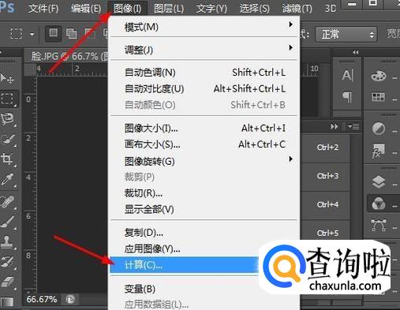Open the Channels panel icon
Viewport: 400px width, 310px height.
coord(379,204)
